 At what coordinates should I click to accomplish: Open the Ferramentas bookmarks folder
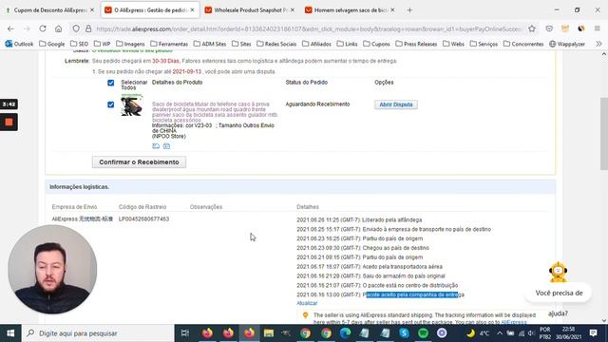coord(169,44)
